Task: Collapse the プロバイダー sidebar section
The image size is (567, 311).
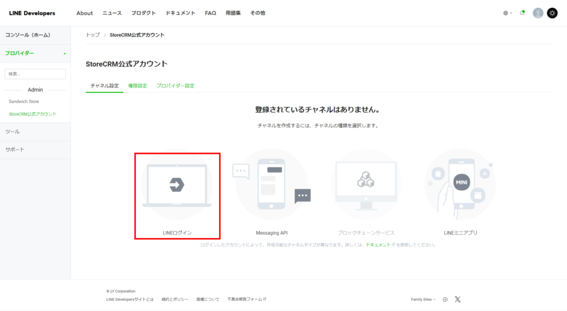Action: pos(35,54)
